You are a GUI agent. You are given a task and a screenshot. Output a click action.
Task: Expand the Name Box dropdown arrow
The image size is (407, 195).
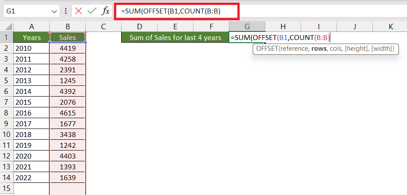coord(54,11)
